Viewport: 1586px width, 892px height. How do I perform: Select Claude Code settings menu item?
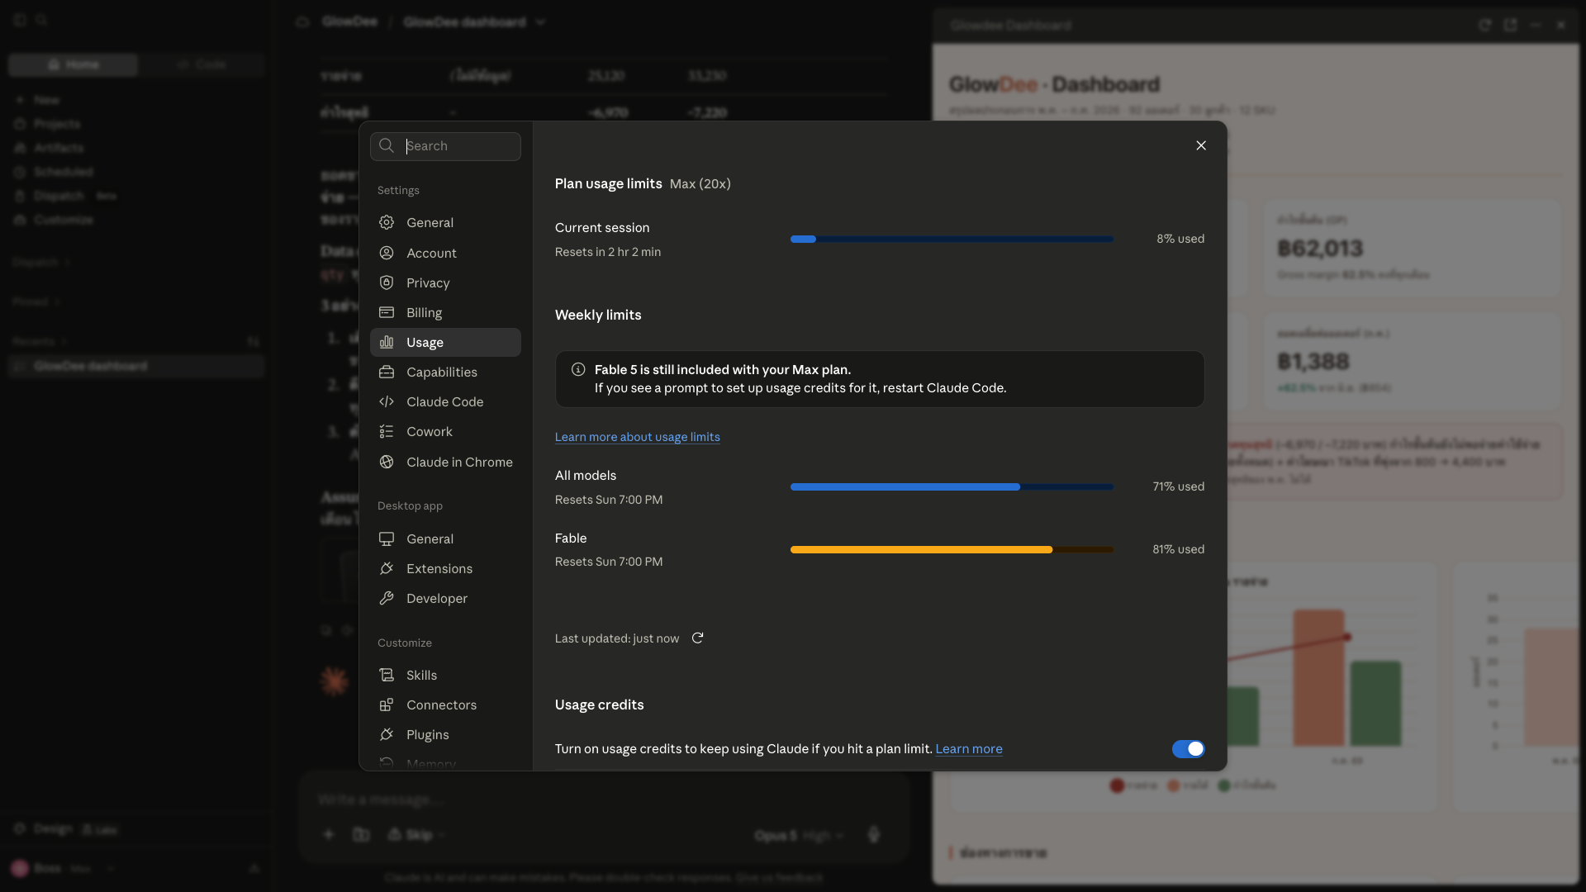(x=445, y=401)
